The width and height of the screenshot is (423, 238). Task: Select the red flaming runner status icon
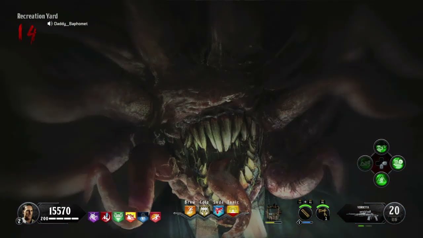click(155, 217)
